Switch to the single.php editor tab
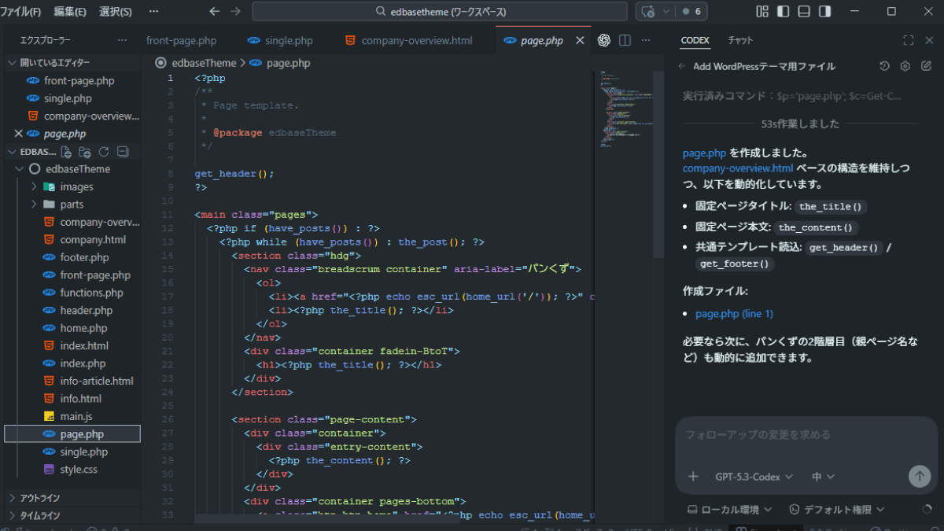Image resolution: width=944 pixels, height=531 pixels. [288, 41]
